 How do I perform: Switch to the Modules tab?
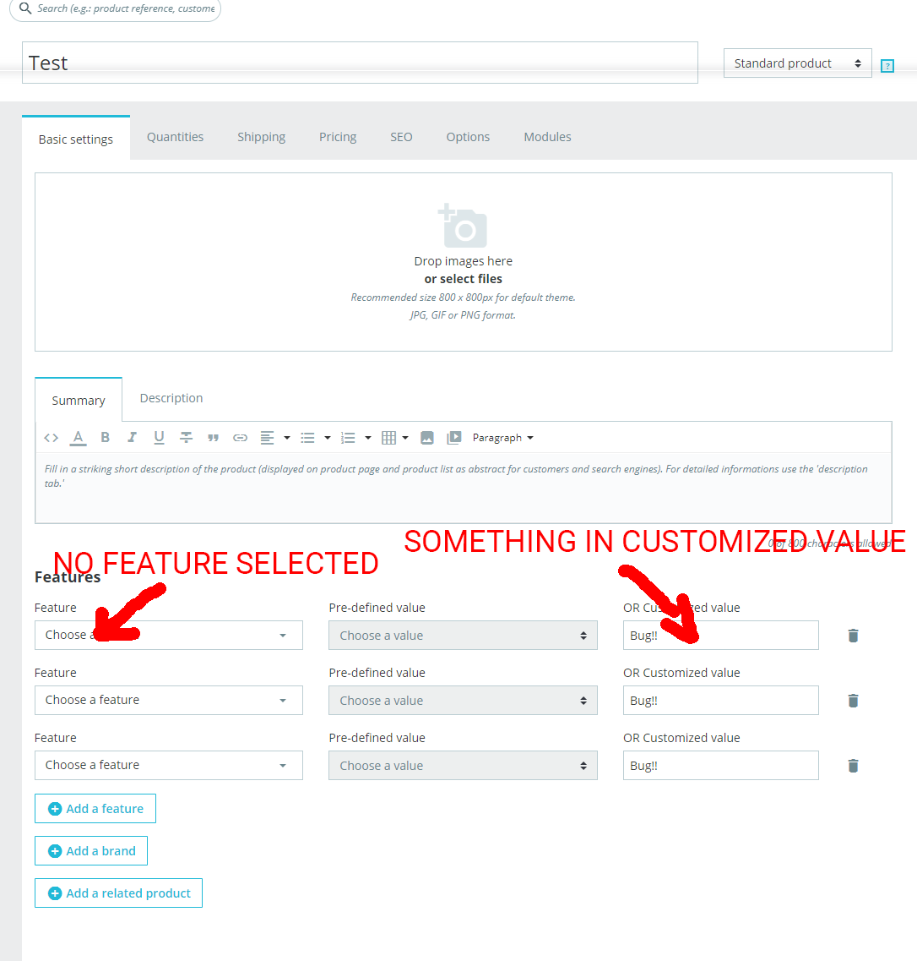(547, 137)
